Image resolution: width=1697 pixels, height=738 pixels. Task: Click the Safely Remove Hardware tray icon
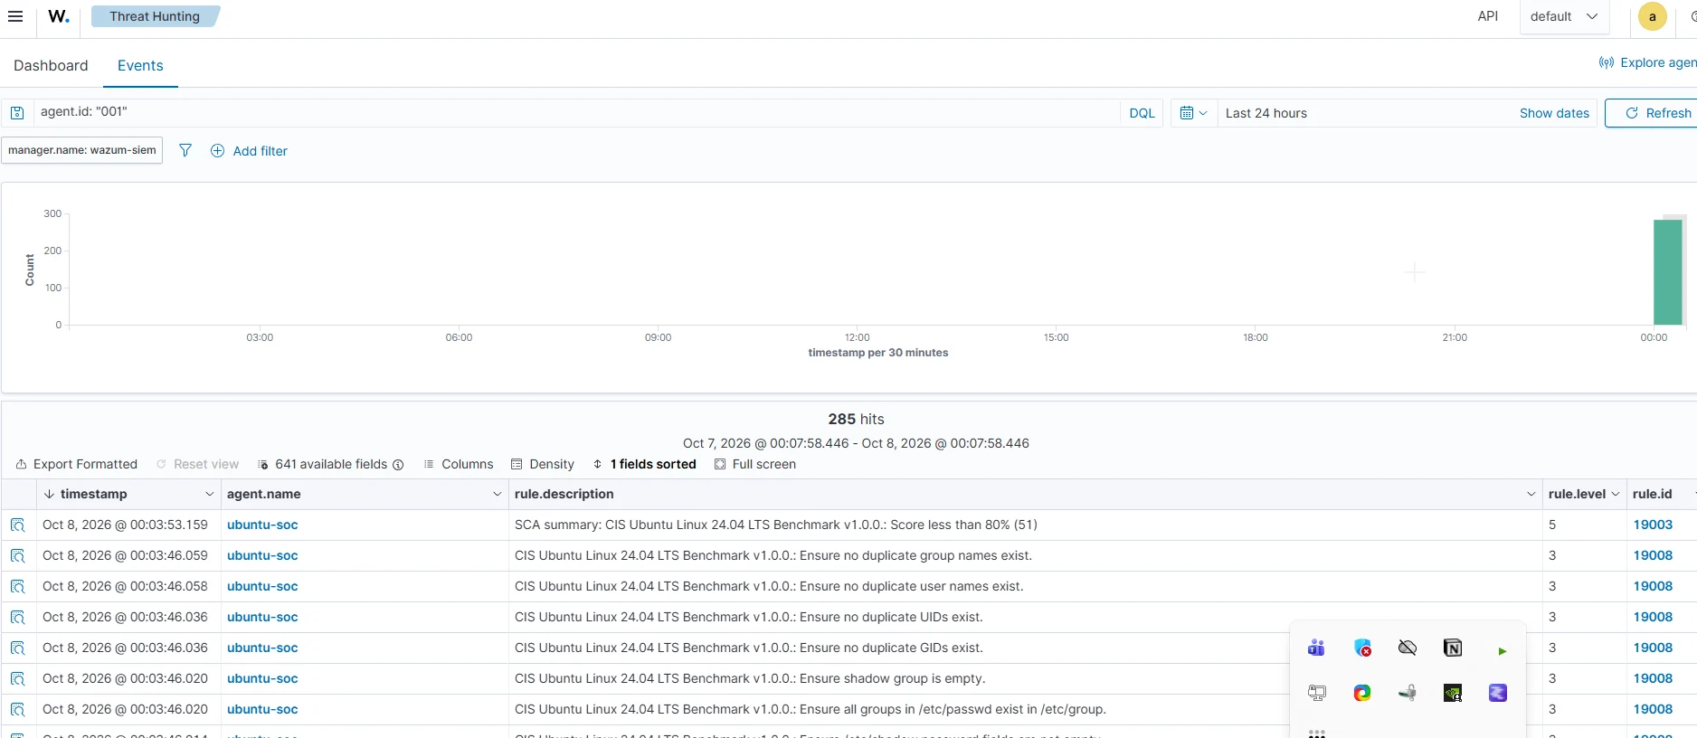click(1408, 693)
